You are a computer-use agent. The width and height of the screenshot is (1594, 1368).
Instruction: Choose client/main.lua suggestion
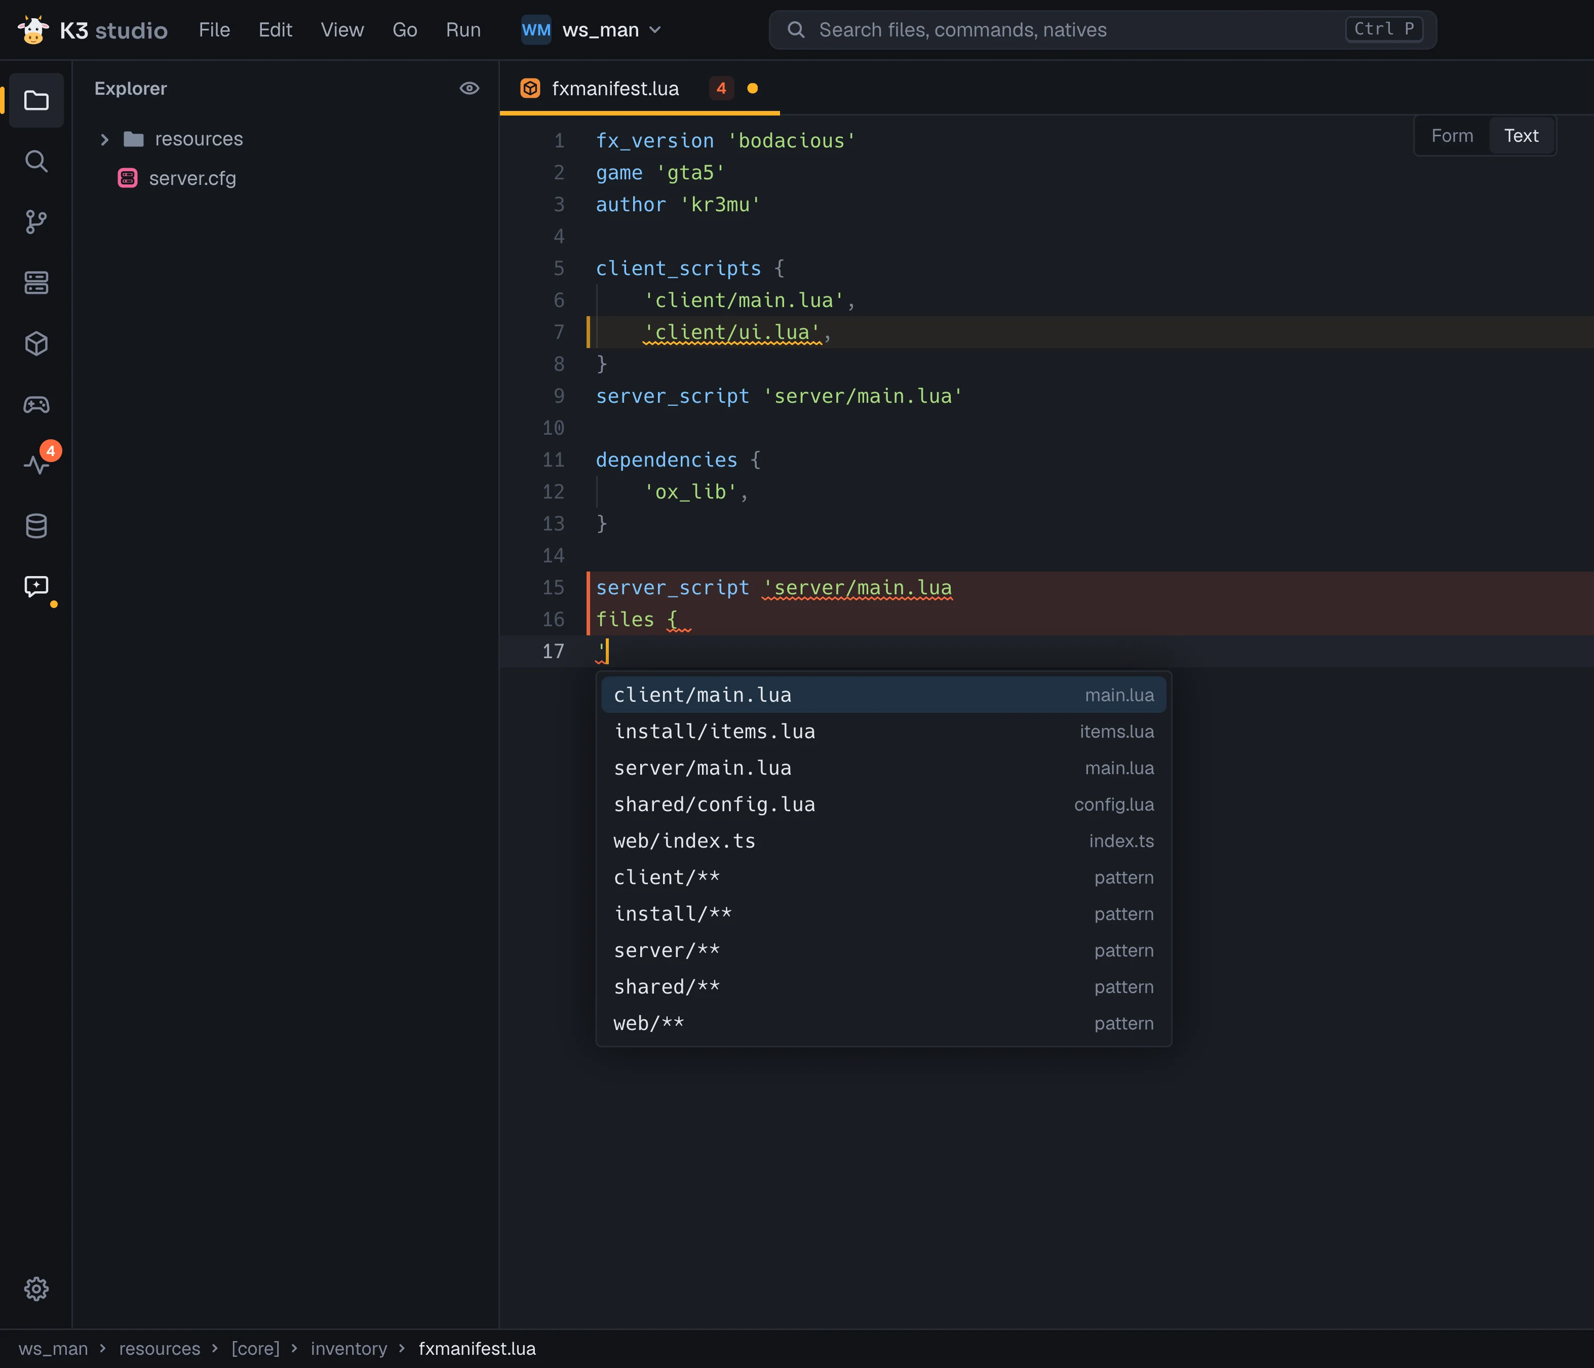(883, 695)
